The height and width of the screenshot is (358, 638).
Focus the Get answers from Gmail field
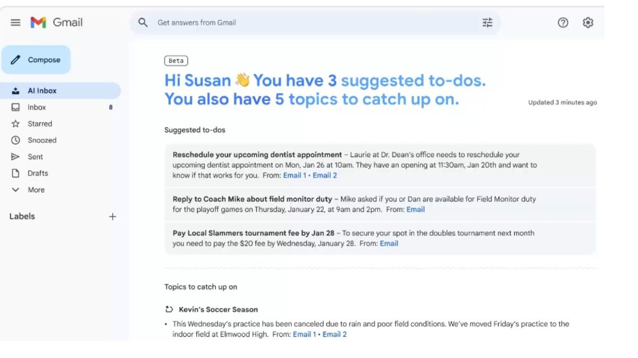click(314, 22)
